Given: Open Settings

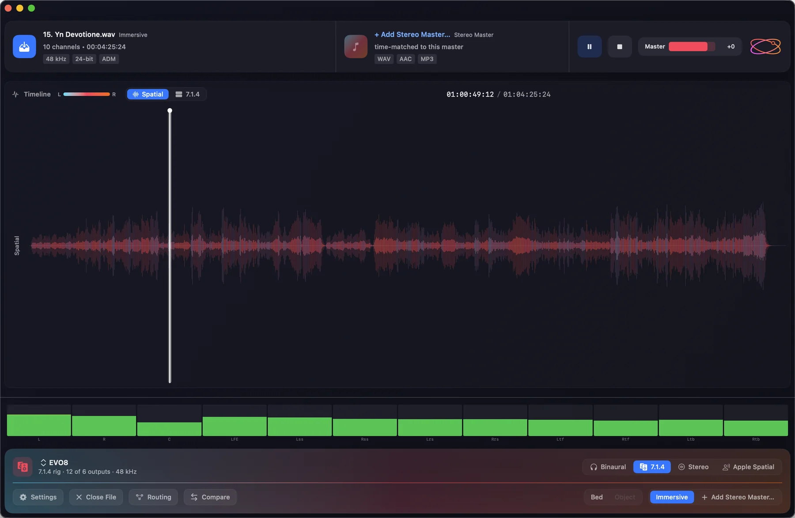Looking at the screenshot, I should pos(38,497).
